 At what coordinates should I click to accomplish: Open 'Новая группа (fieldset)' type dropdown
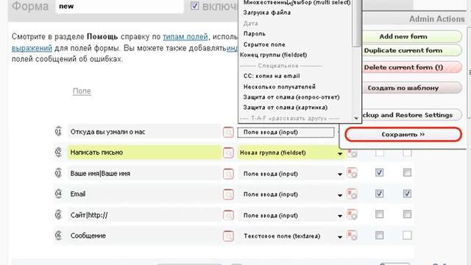tap(291, 153)
